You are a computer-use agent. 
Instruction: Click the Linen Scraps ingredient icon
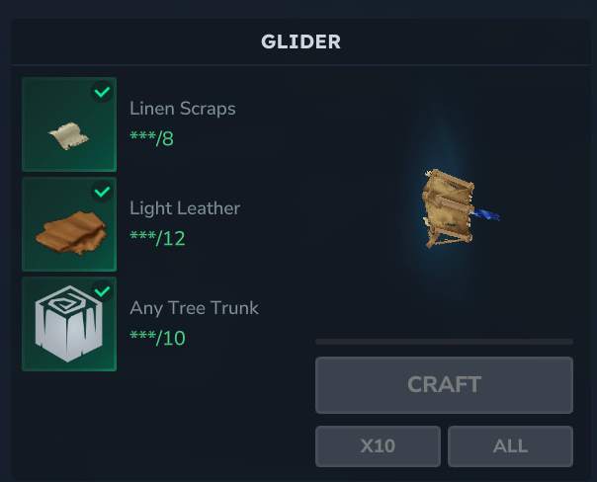69,124
